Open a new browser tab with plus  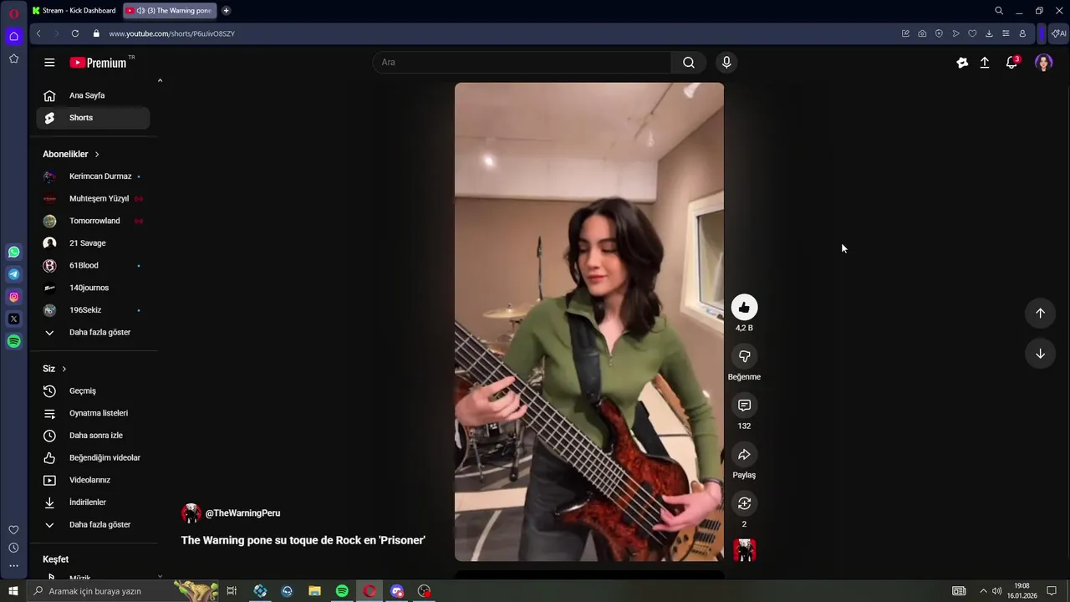pyautogui.click(x=226, y=11)
